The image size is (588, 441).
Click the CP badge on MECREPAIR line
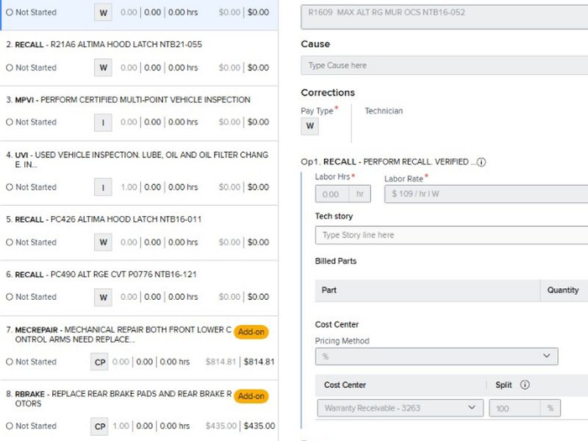click(x=99, y=362)
